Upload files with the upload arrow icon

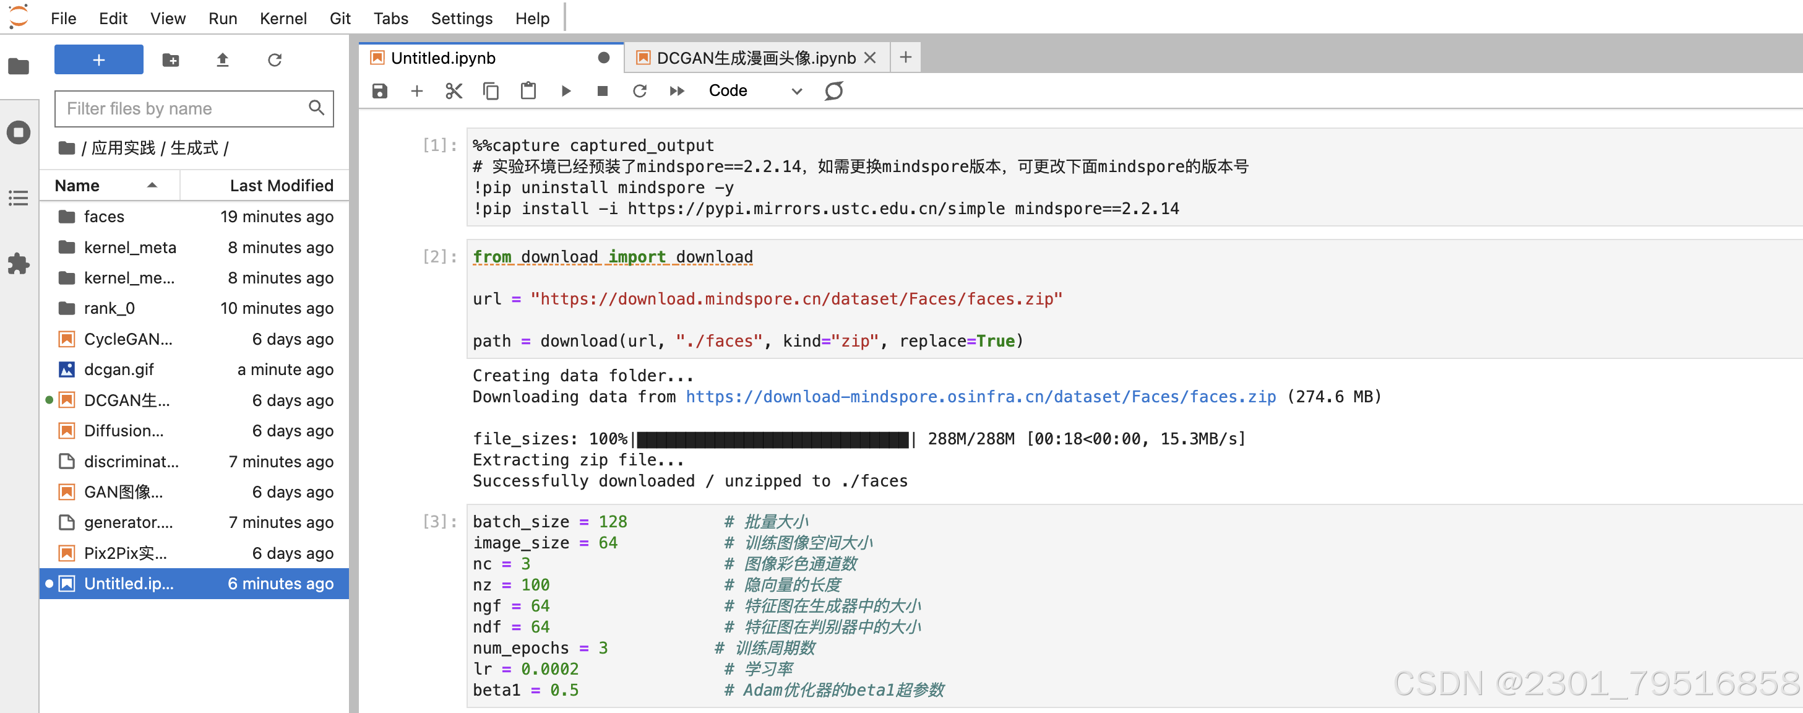(223, 60)
